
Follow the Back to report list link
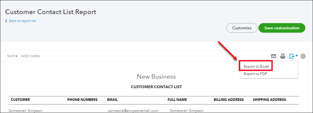22,21
